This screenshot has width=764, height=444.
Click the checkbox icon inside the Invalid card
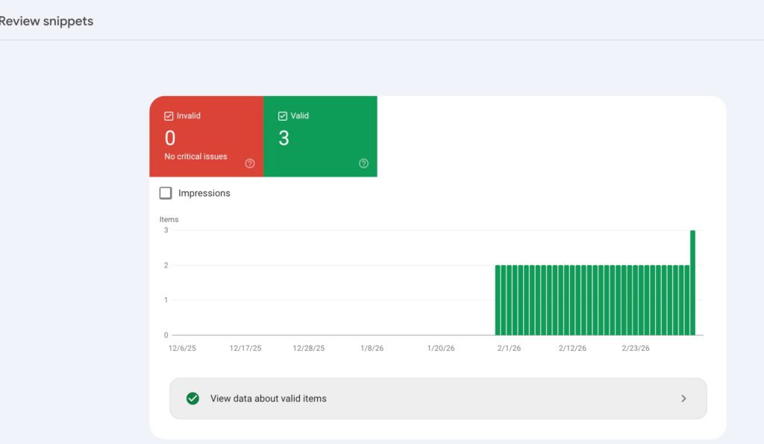169,115
